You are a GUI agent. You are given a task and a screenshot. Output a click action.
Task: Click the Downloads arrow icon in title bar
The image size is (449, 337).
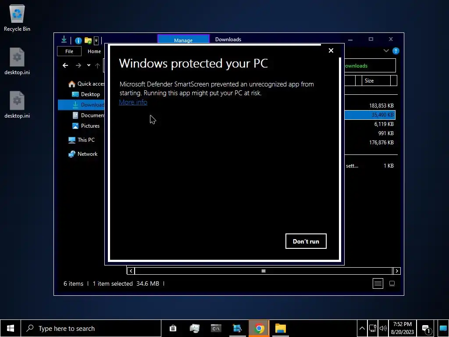pos(64,40)
